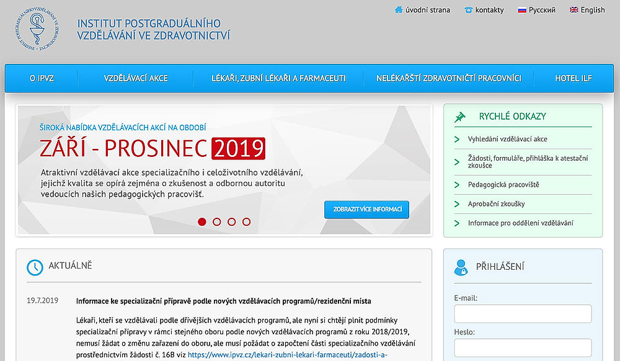
Task: Click the Září - Prosinec 2019 banner heading
Action: (x=153, y=148)
